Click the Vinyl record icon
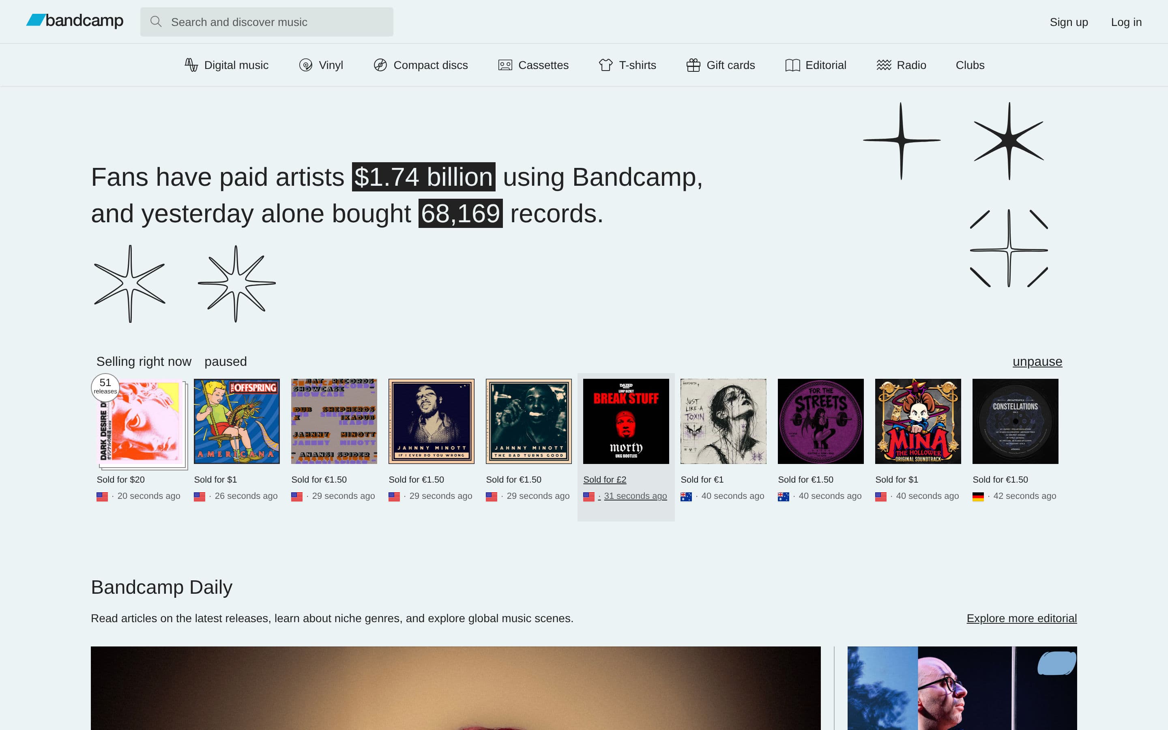This screenshot has width=1168, height=730. (x=305, y=65)
